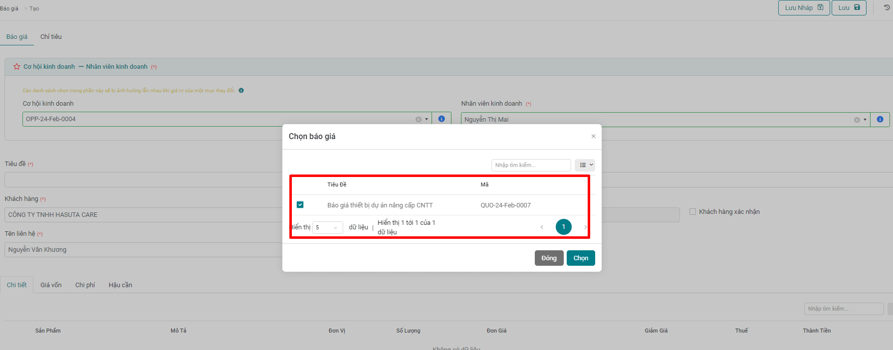
Task: Click the undo icon in top right
Action: (x=887, y=7)
